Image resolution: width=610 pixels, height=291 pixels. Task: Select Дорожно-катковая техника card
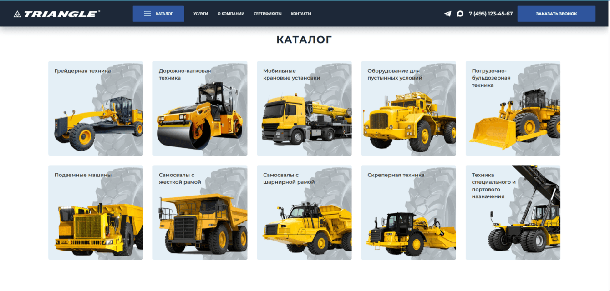click(200, 109)
